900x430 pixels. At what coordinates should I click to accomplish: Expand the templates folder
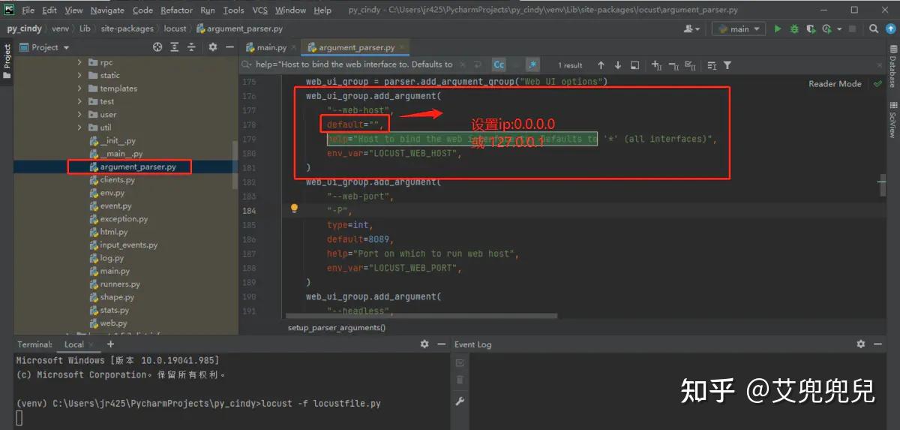[80, 89]
